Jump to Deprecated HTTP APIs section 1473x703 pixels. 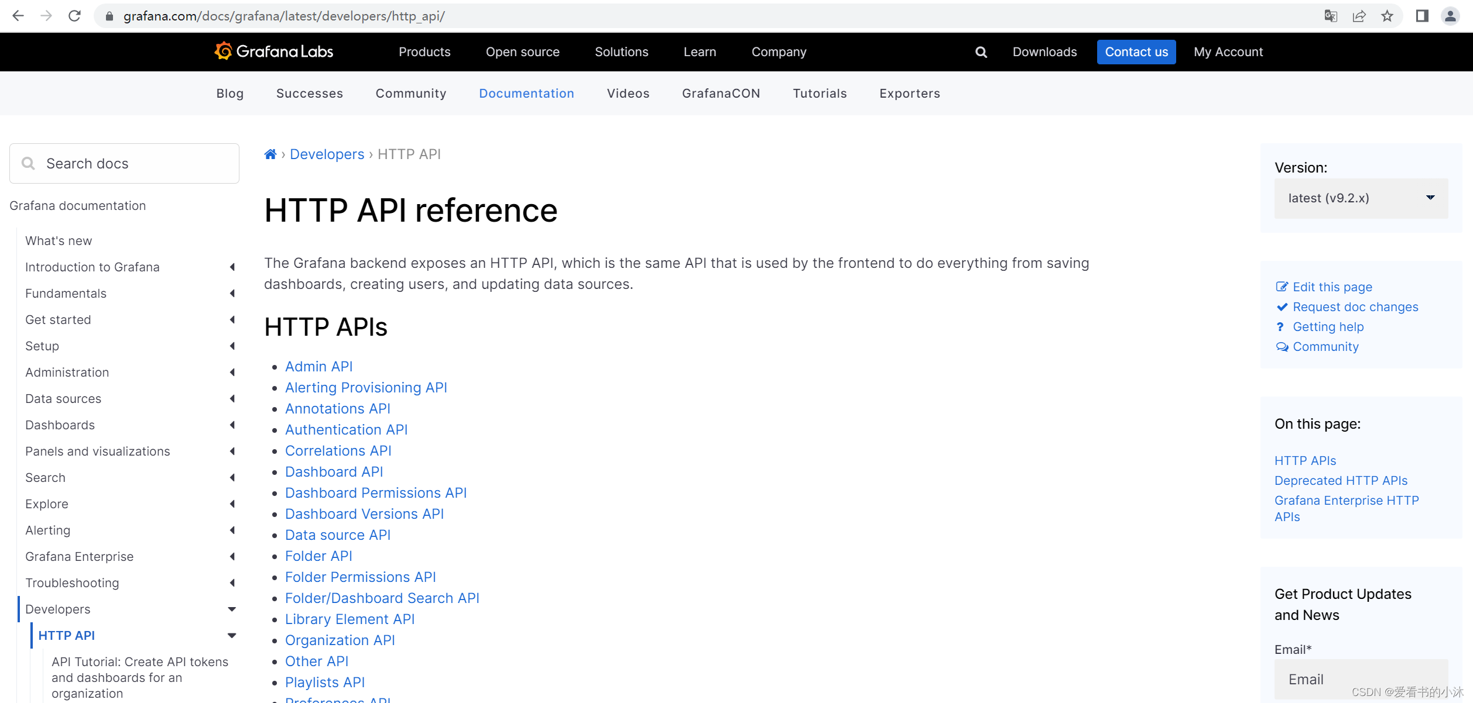point(1341,481)
